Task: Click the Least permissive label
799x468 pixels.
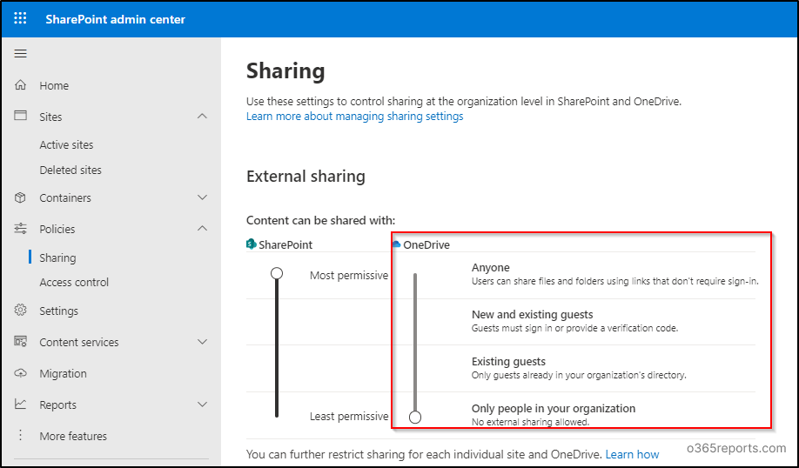Action: [x=349, y=416]
